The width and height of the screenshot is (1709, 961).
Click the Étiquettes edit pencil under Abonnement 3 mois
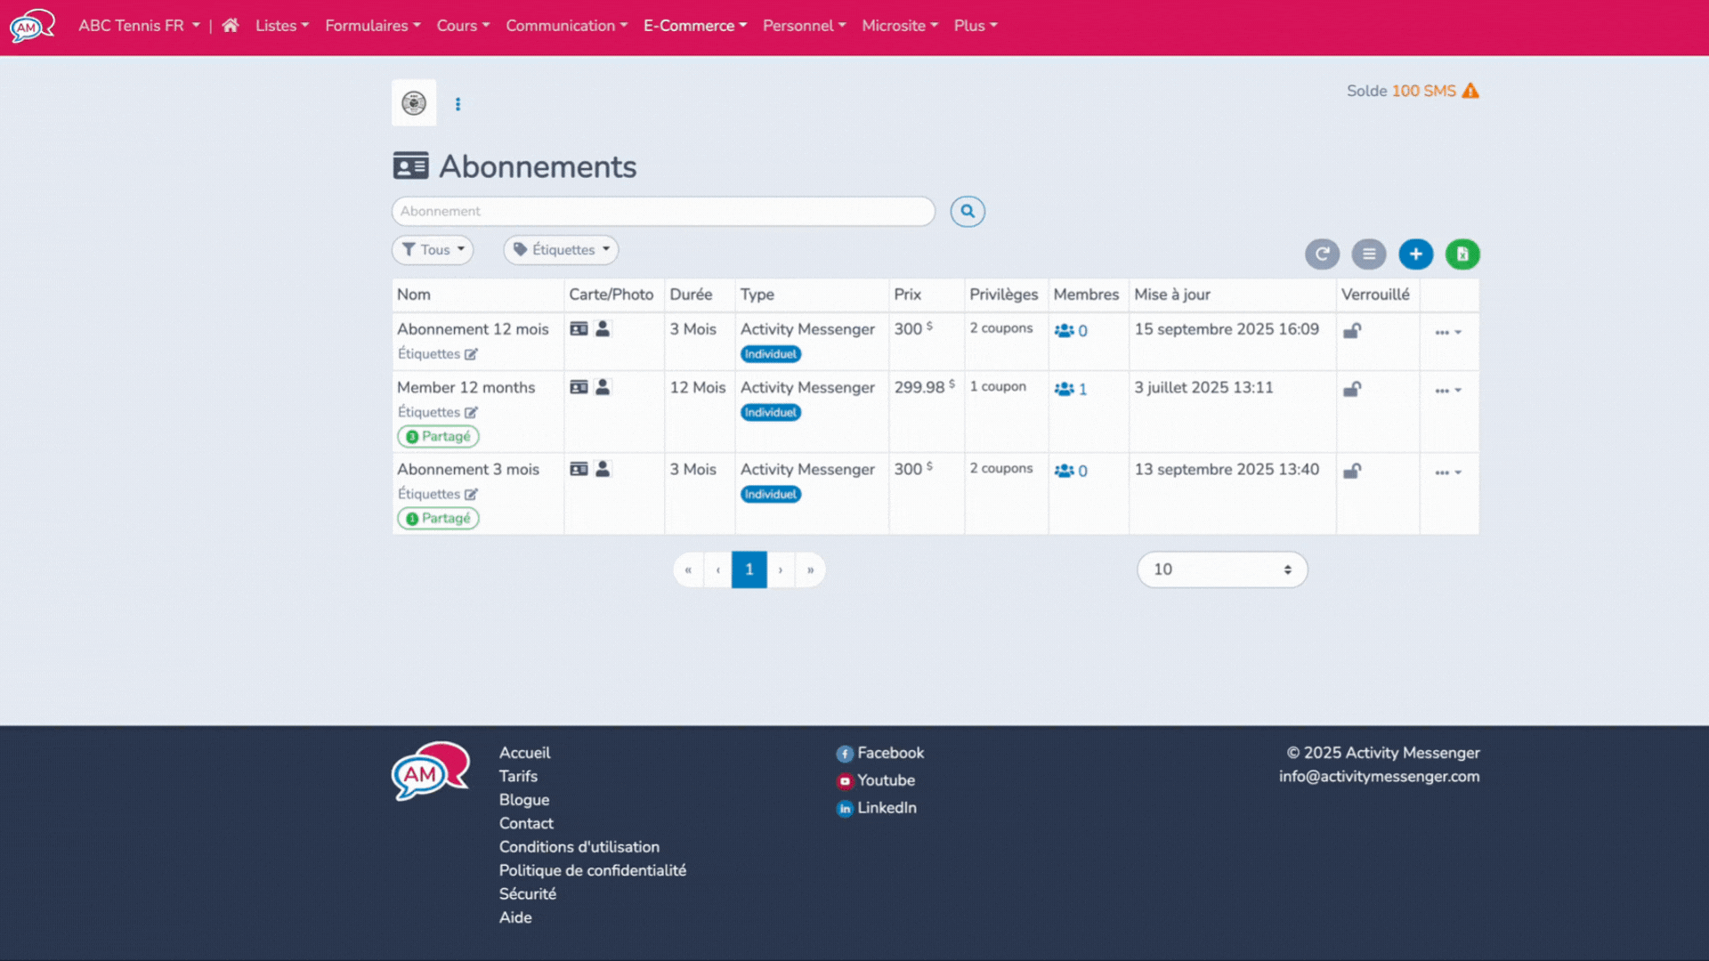470,494
